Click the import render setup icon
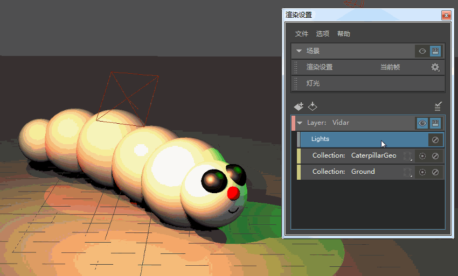458x276 pixels. click(x=312, y=107)
